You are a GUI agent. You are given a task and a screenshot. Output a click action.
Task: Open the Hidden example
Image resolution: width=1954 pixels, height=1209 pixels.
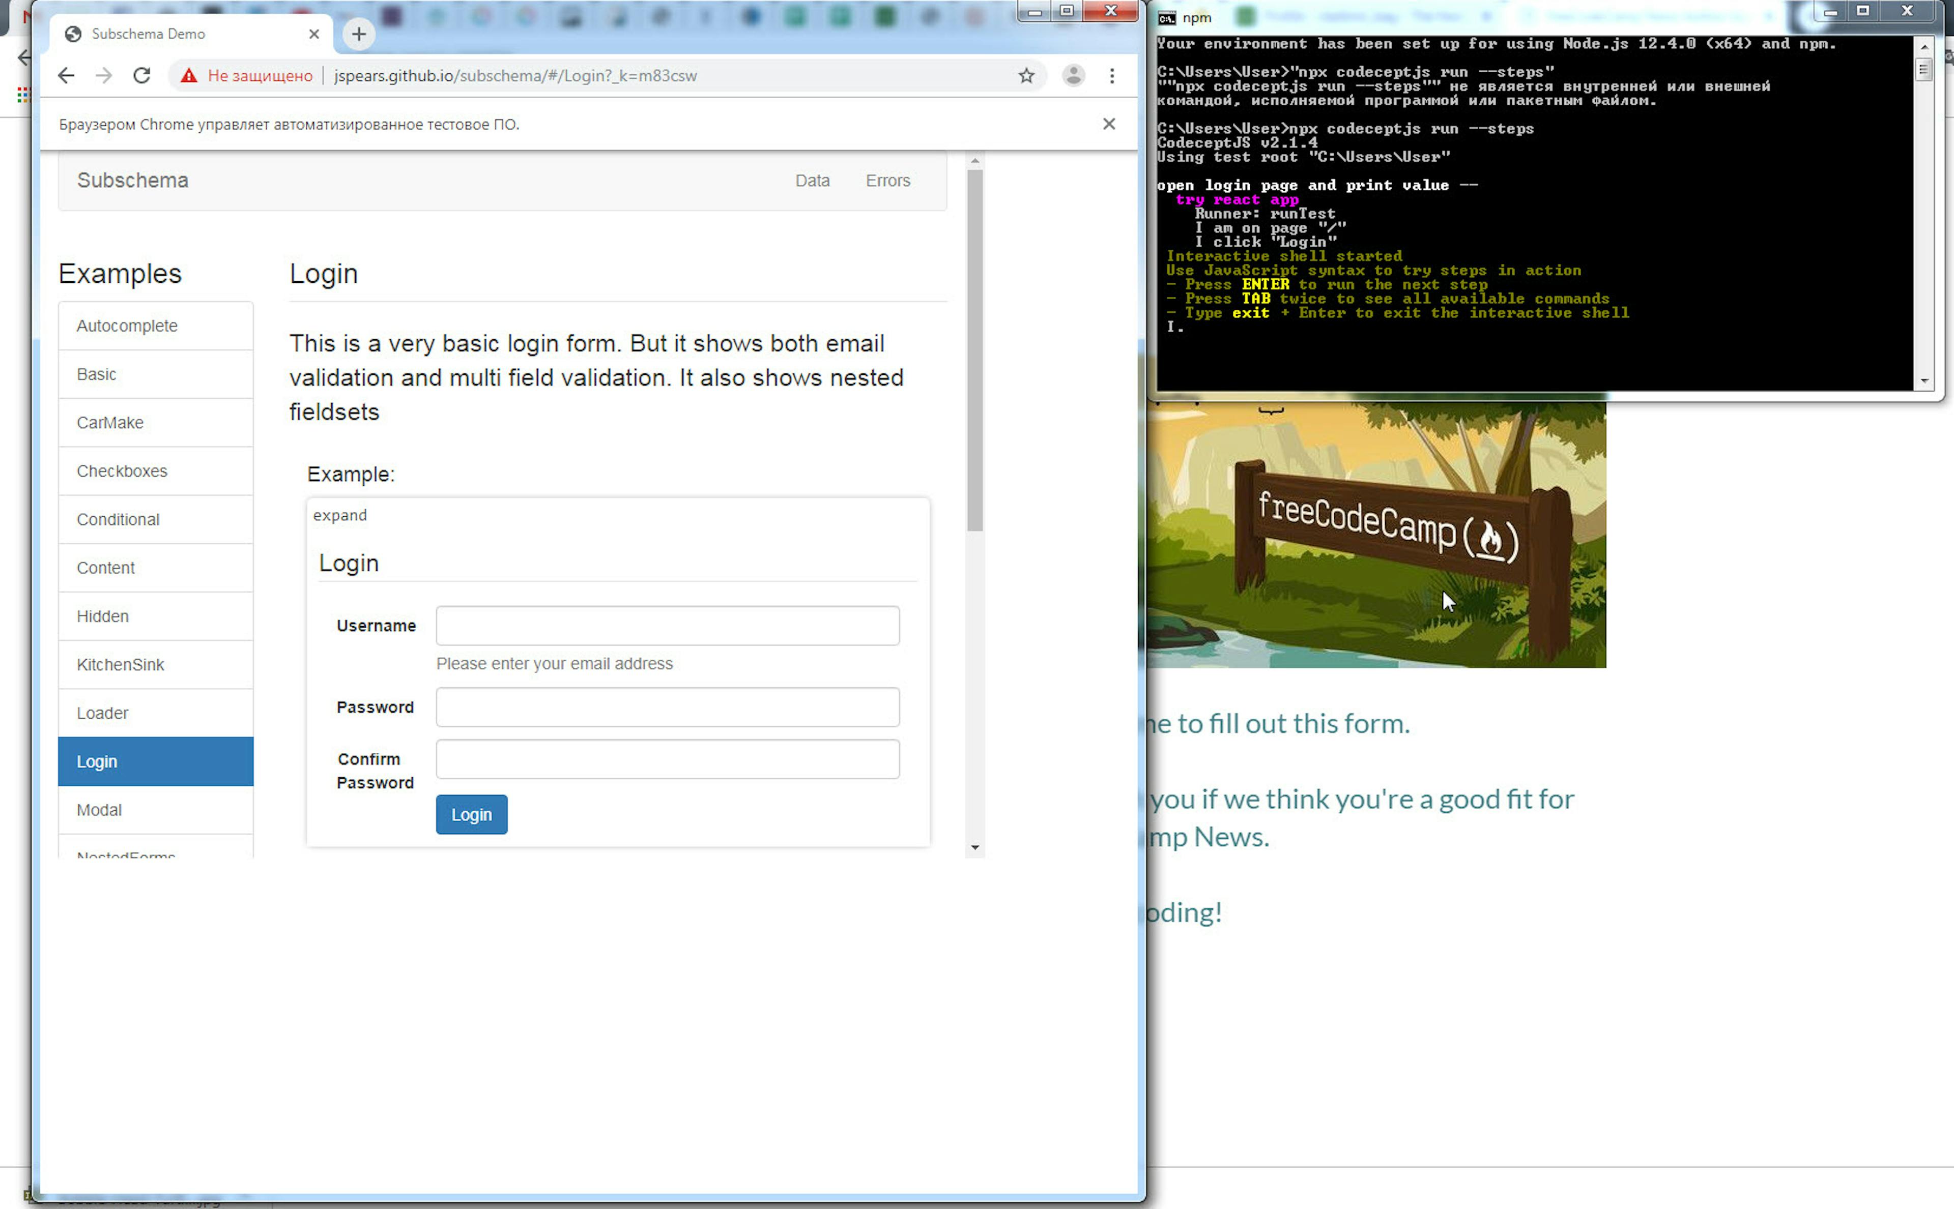[x=156, y=616]
